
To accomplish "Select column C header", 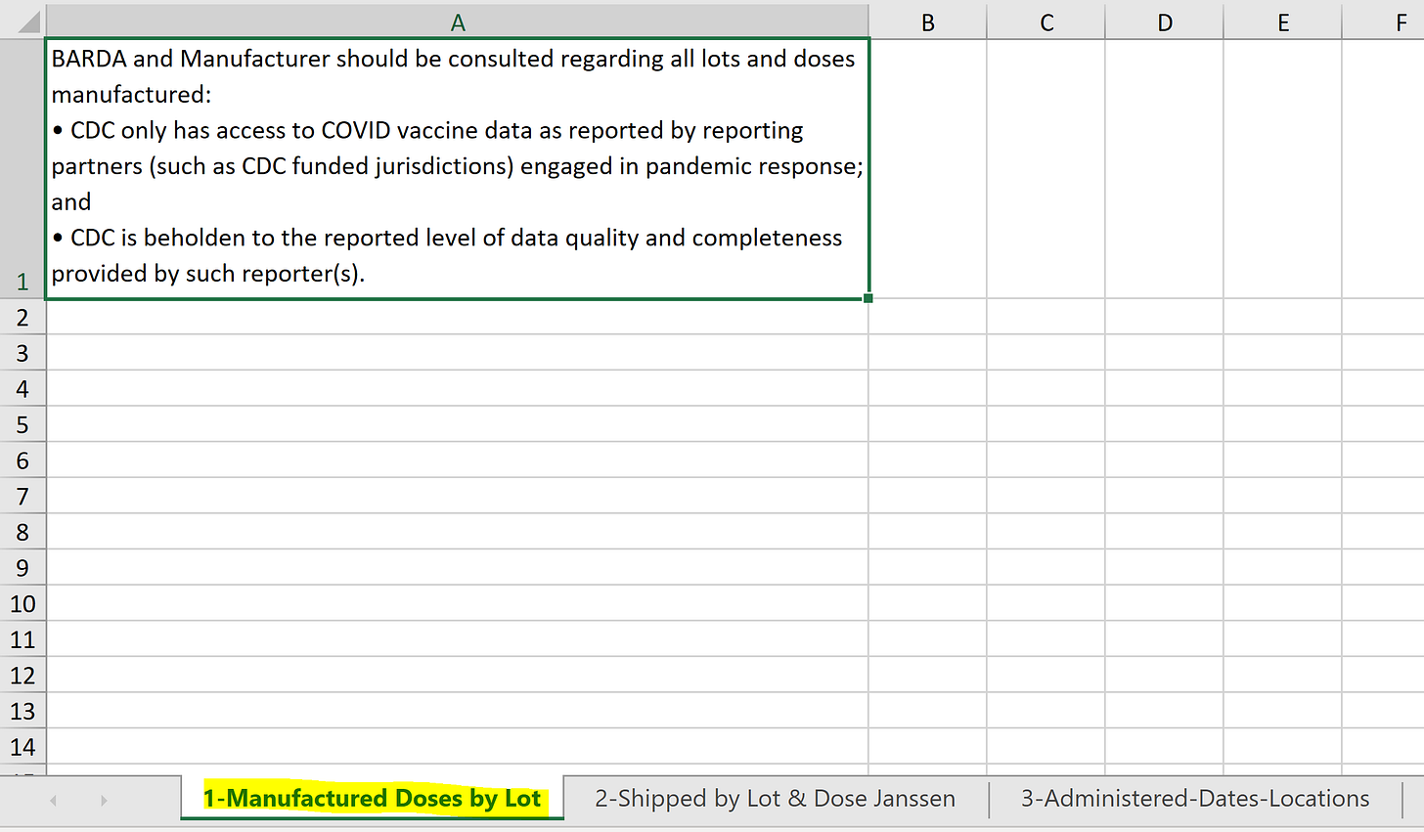I will 1046,22.
